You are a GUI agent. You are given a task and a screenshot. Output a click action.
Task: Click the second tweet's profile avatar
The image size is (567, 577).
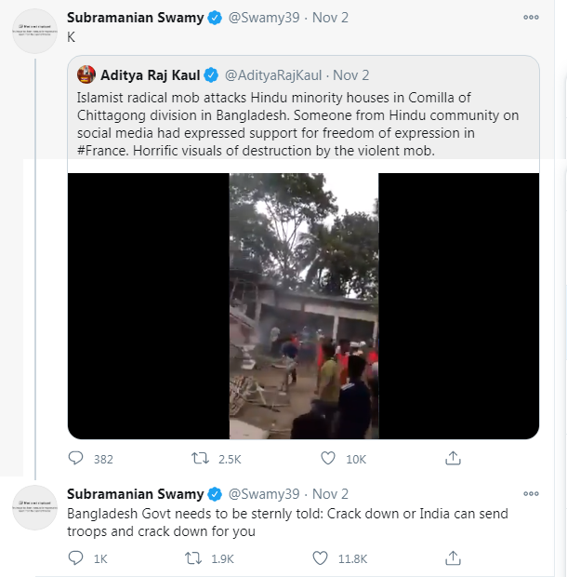coord(35,509)
